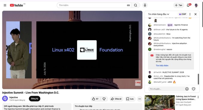Screen dimensions: 203x110
Task: Click @reebmughal's green avatar in chat
Action: point(150,50)
